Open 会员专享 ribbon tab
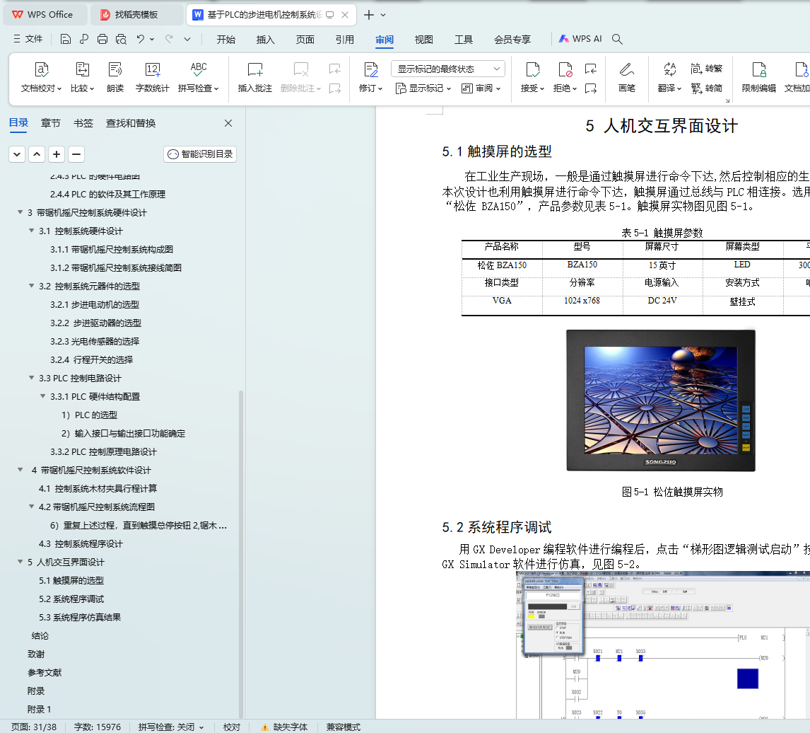This screenshot has width=810, height=733. 512,40
